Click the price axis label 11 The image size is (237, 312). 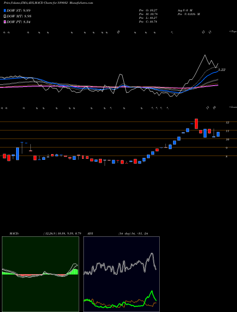point(227,131)
